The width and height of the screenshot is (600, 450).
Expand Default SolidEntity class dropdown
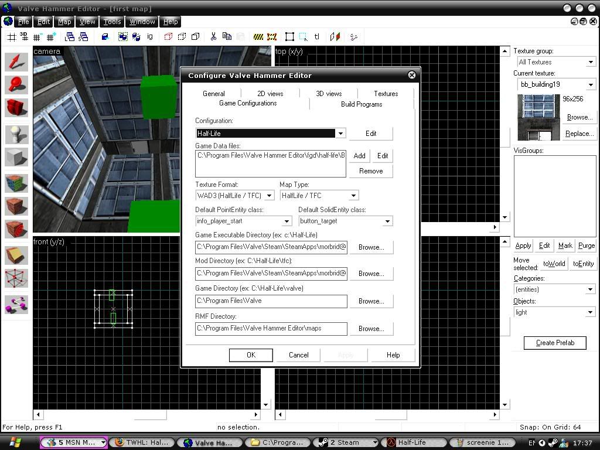click(x=388, y=221)
